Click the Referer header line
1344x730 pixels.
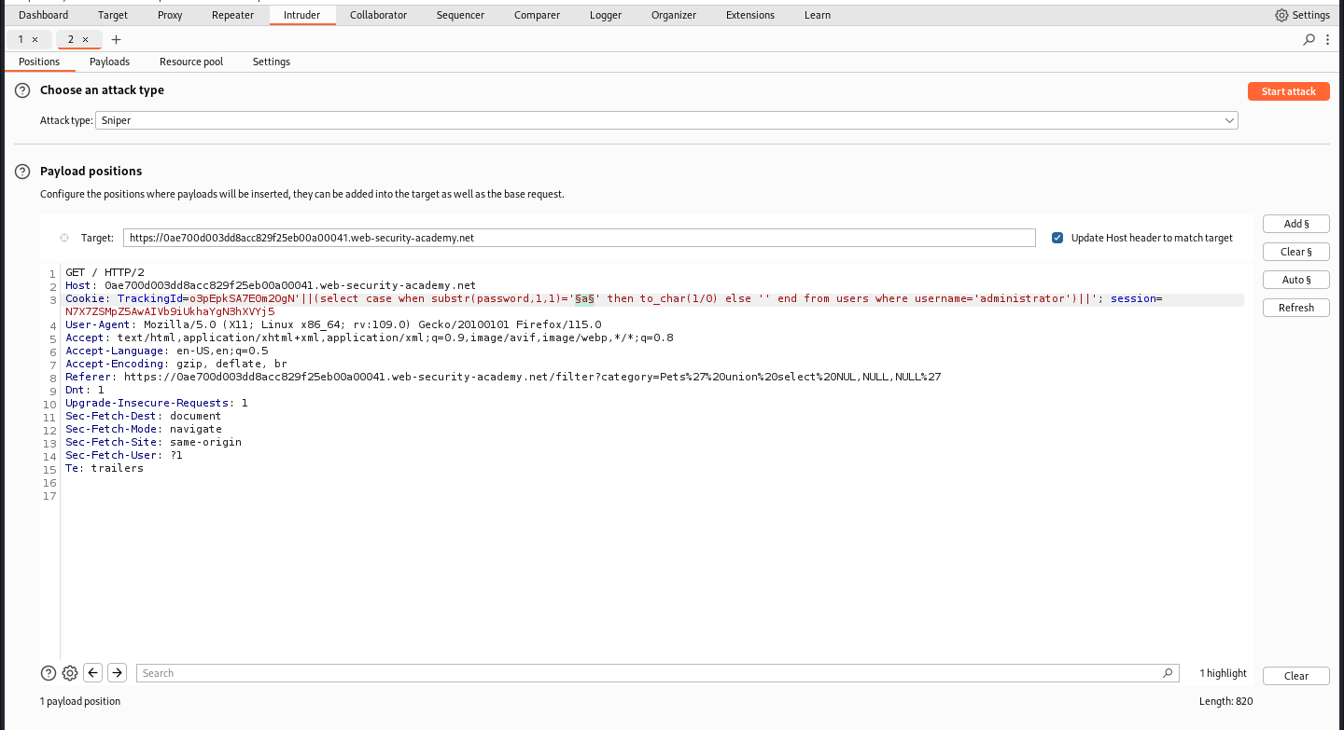pyautogui.click(x=503, y=377)
